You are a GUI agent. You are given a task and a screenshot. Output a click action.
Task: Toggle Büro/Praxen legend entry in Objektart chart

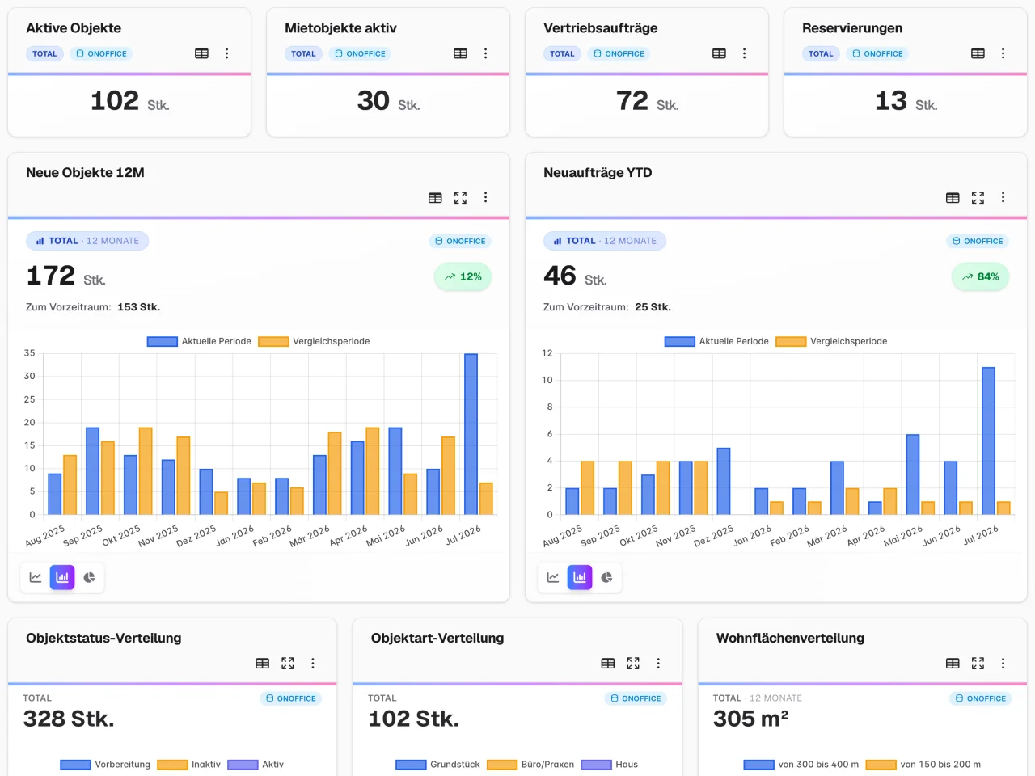coord(530,765)
